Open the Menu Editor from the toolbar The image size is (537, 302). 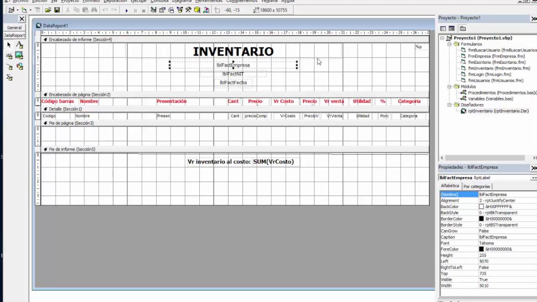38,10
